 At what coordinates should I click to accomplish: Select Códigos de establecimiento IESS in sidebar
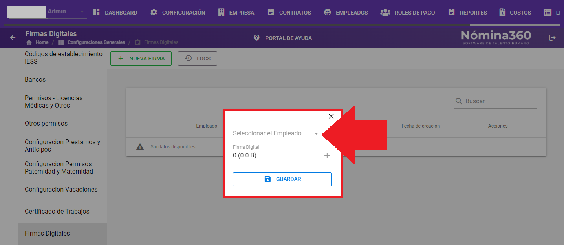pyautogui.click(x=64, y=58)
